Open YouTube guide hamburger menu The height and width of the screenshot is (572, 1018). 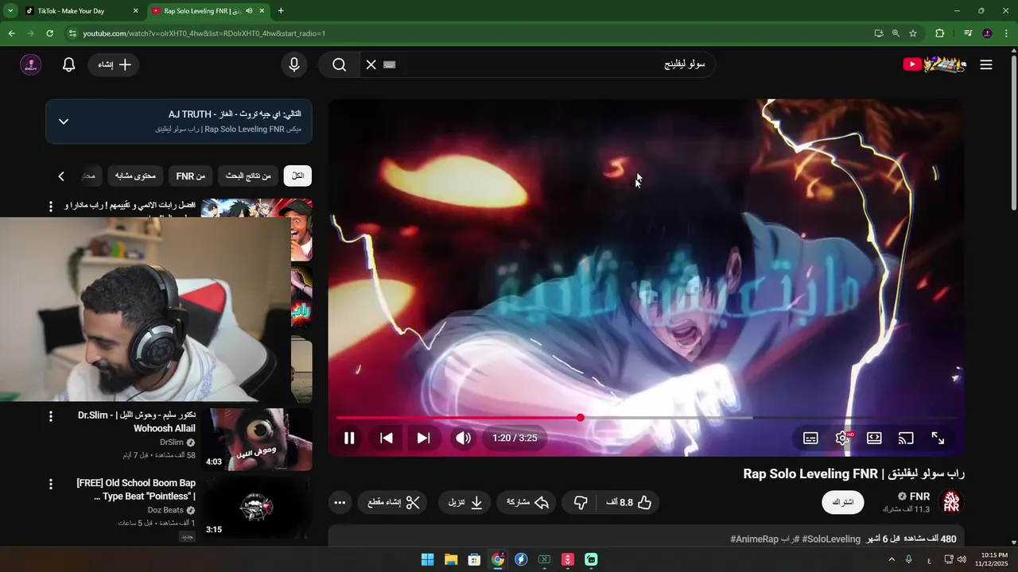986,64
